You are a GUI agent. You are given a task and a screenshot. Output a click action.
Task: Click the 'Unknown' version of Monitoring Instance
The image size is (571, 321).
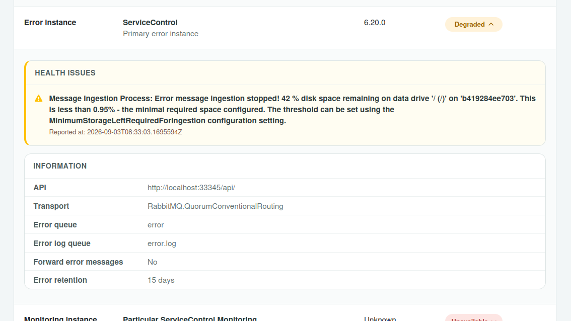(x=380, y=318)
